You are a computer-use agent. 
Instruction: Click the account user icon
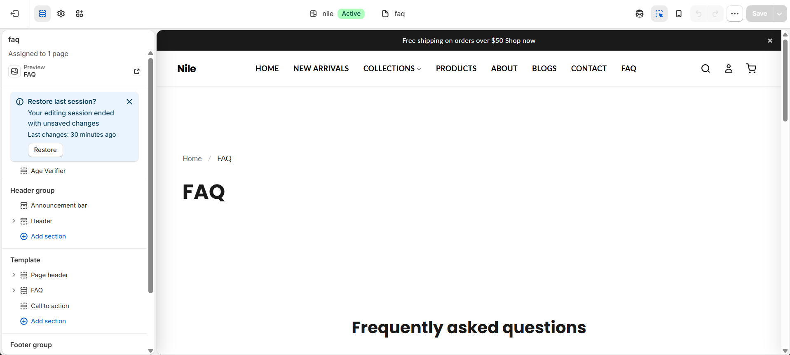(729, 68)
